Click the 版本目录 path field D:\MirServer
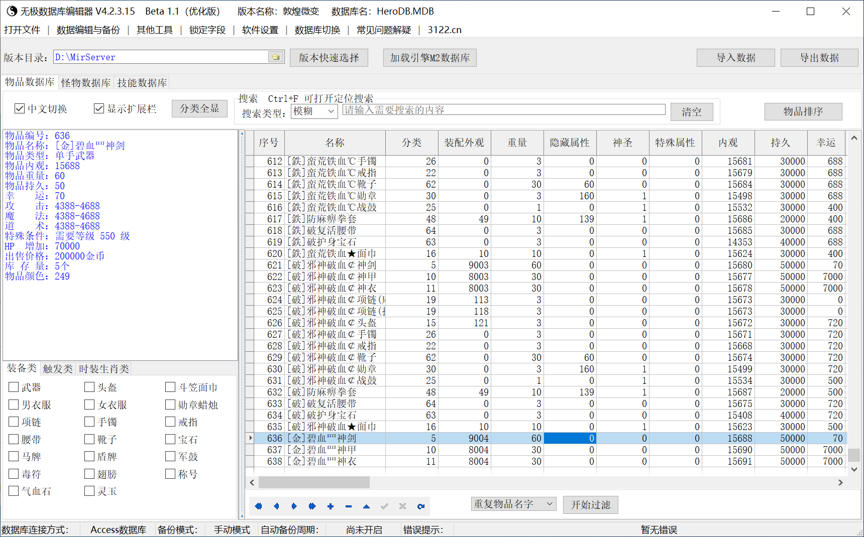This screenshot has width=864, height=537. pos(161,57)
